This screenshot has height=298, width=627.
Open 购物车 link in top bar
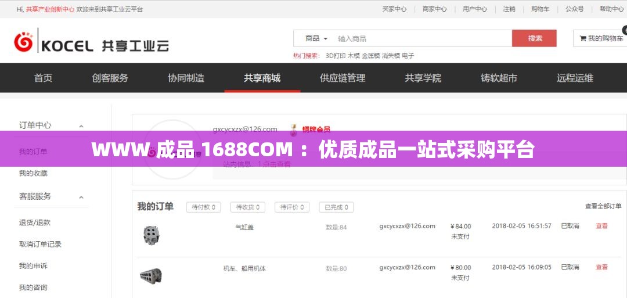pos(540,9)
